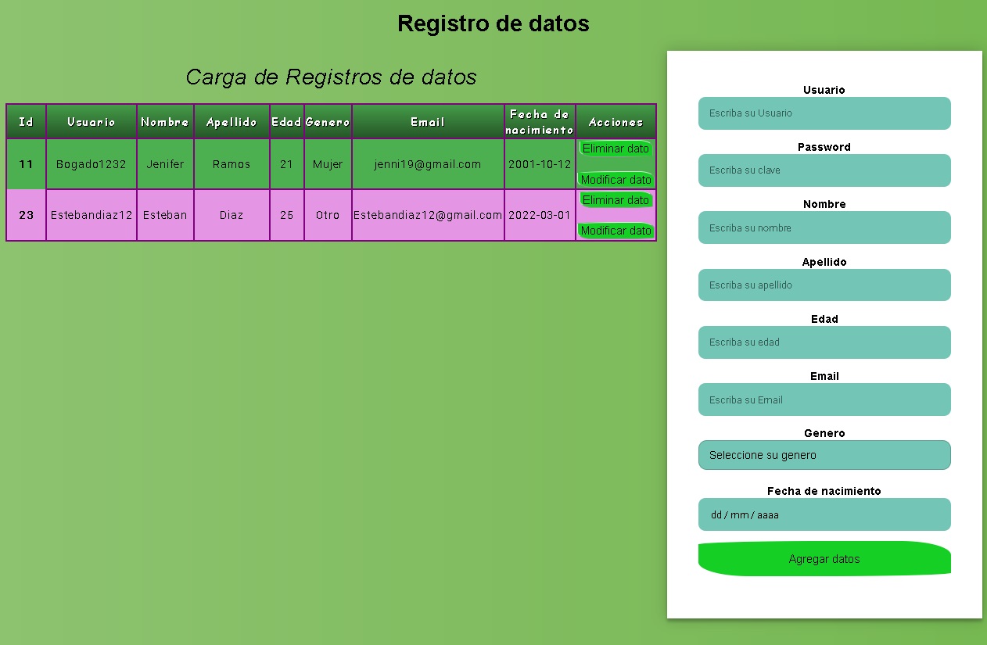Click "Eliminar dato" for Esteban Diaz
Screen dimensions: 987x645
coord(615,200)
